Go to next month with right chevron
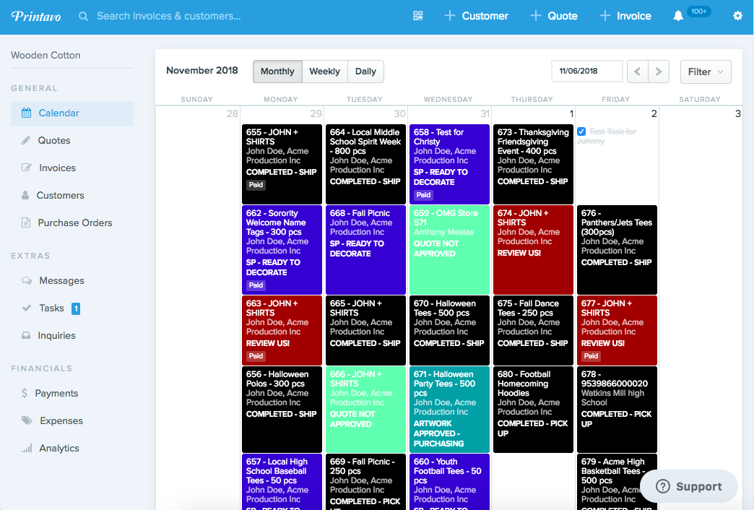This screenshot has height=510, width=754. [659, 72]
